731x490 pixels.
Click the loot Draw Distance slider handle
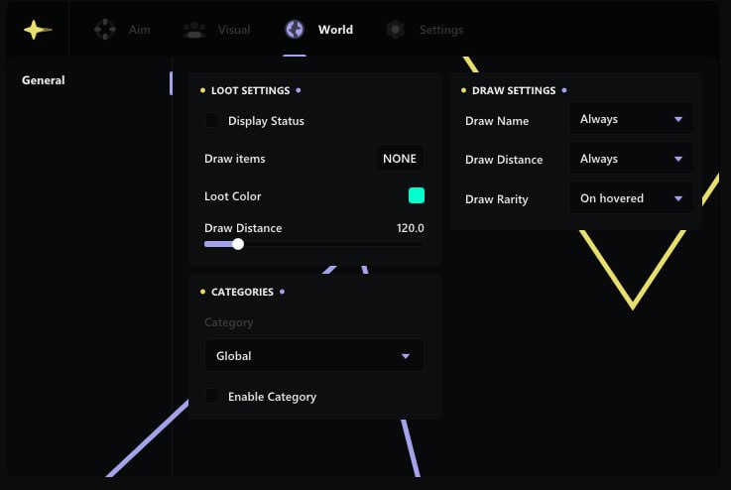click(x=238, y=244)
